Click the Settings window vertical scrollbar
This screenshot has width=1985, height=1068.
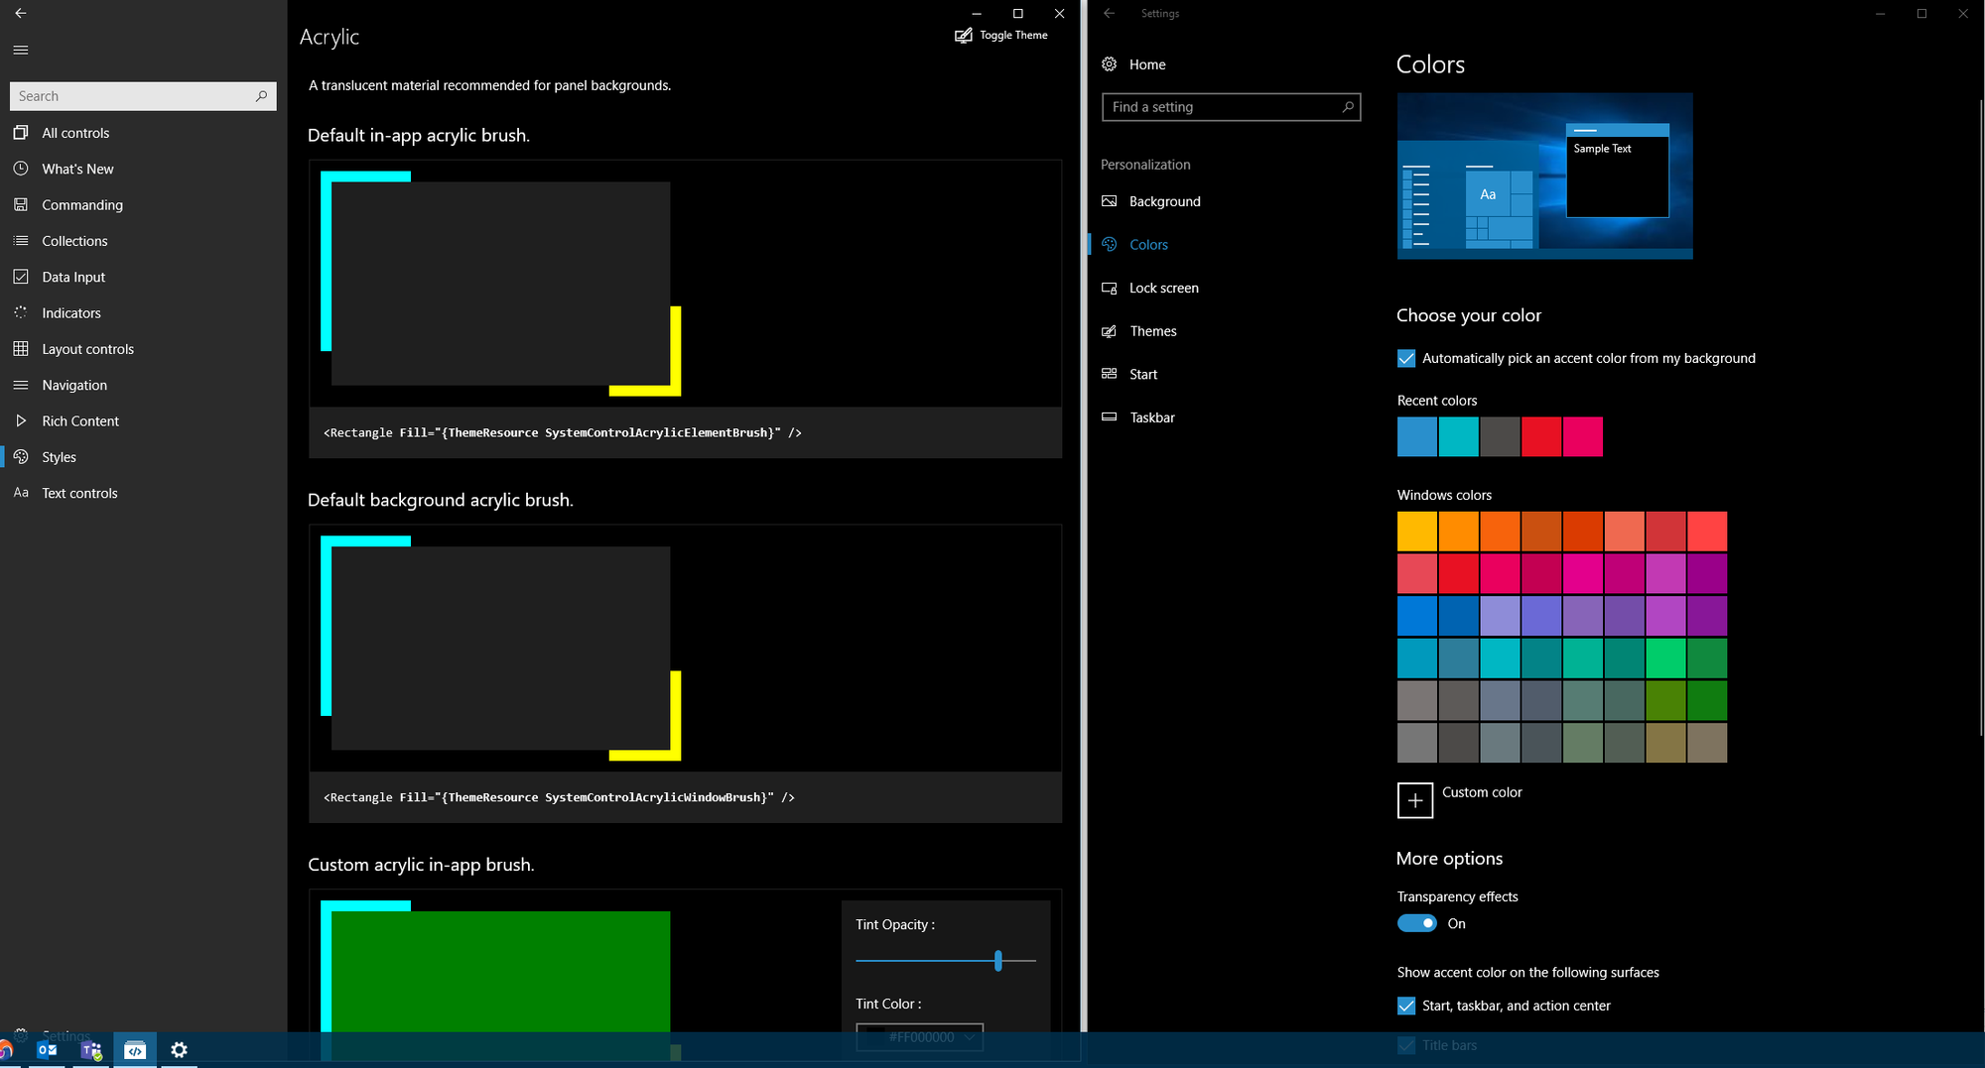tap(1980, 416)
